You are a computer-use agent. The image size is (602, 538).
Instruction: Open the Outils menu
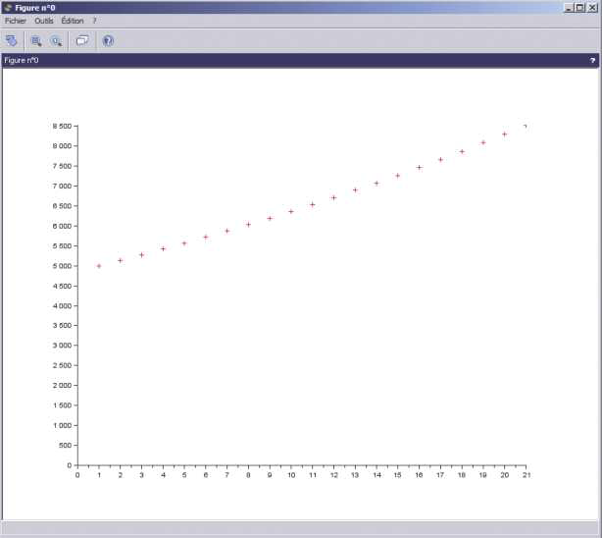coord(44,21)
